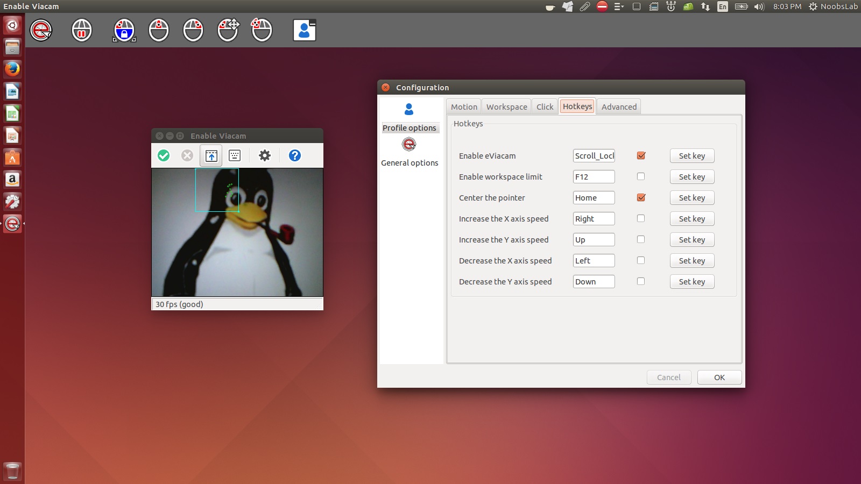This screenshot has width=861, height=484.
Task: Click the green checkmark in Enable Viacam window
Action: pos(164,155)
